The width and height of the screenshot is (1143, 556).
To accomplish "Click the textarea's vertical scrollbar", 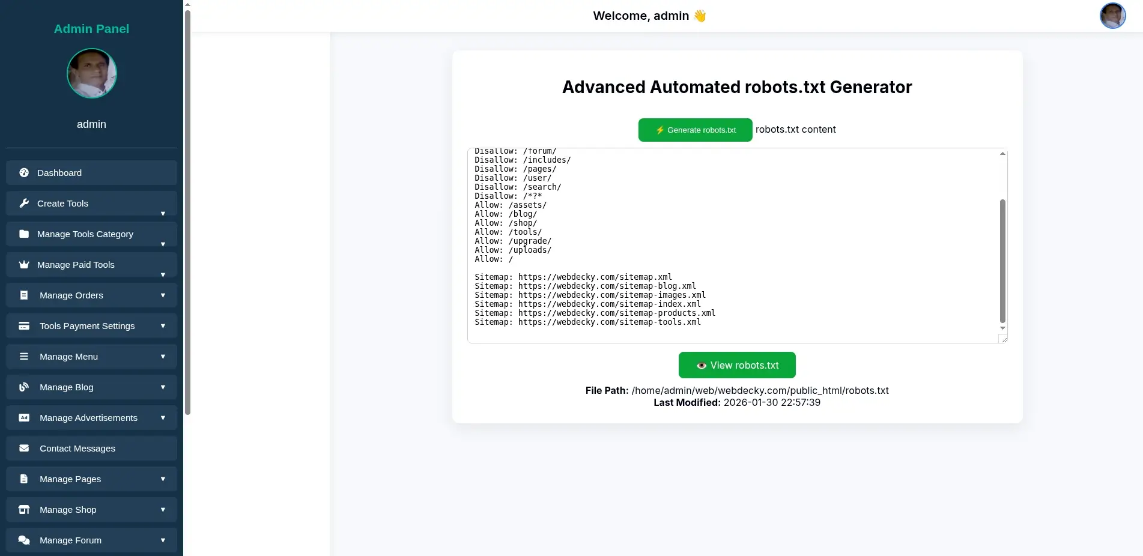I will click(x=1001, y=258).
